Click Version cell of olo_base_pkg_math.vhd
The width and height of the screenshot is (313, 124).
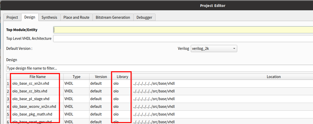pos(101,114)
